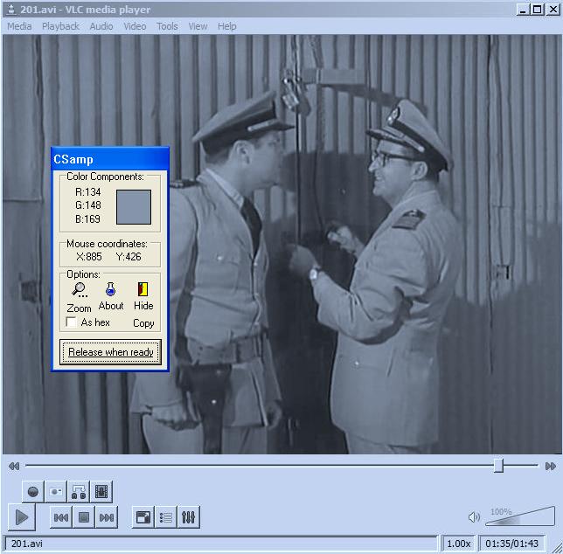Click CSamp Zoom magnifier icon
This screenshot has height=554, width=563.
click(79, 289)
